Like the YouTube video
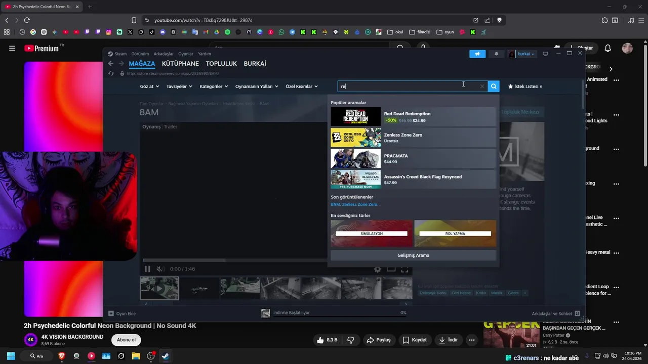Image resolution: width=648 pixels, height=364 pixels. (x=327, y=340)
